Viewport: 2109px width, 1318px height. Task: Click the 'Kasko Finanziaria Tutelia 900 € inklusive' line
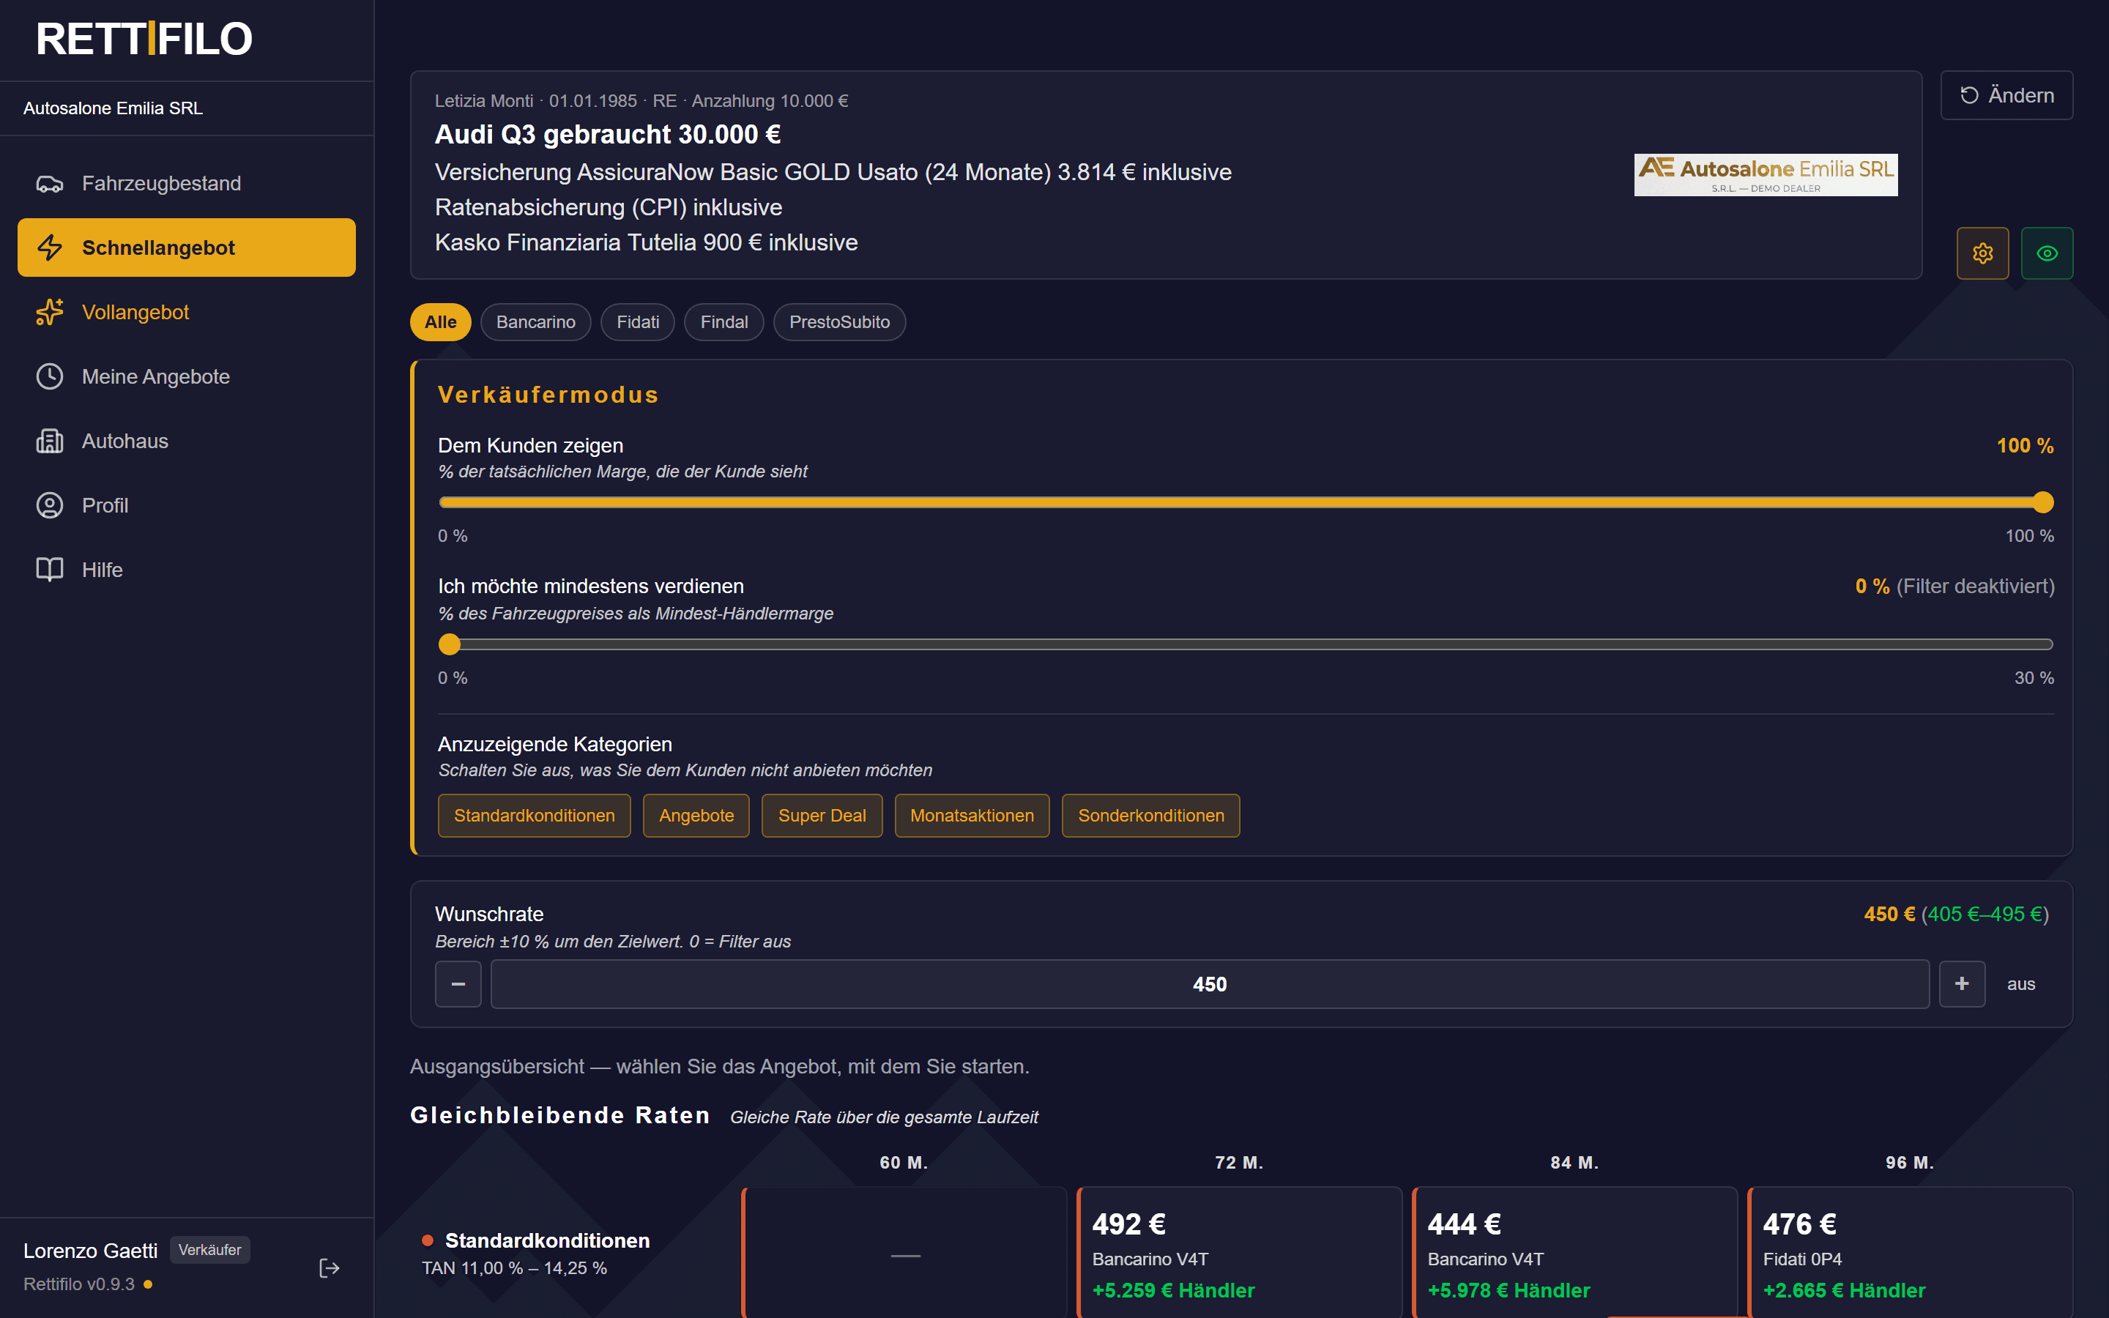tap(647, 242)
